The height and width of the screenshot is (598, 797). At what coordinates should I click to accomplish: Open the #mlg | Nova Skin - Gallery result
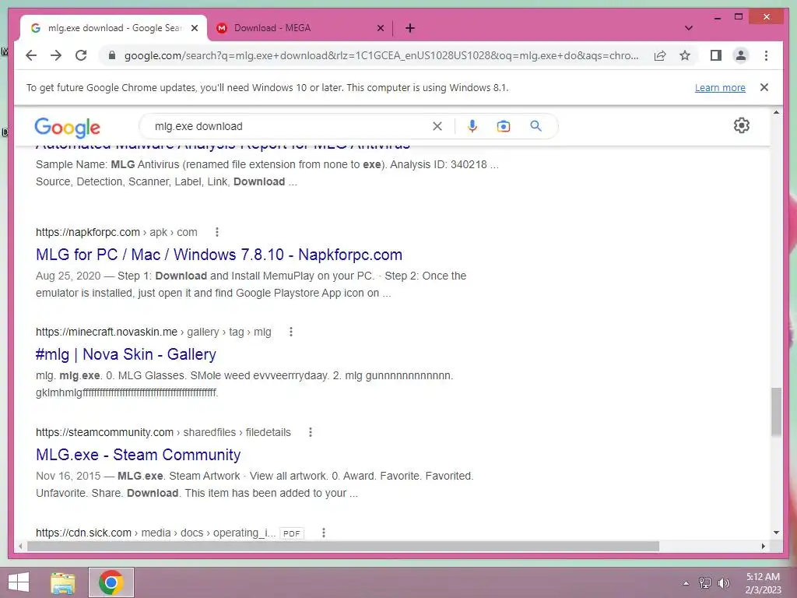click(126, 354)
